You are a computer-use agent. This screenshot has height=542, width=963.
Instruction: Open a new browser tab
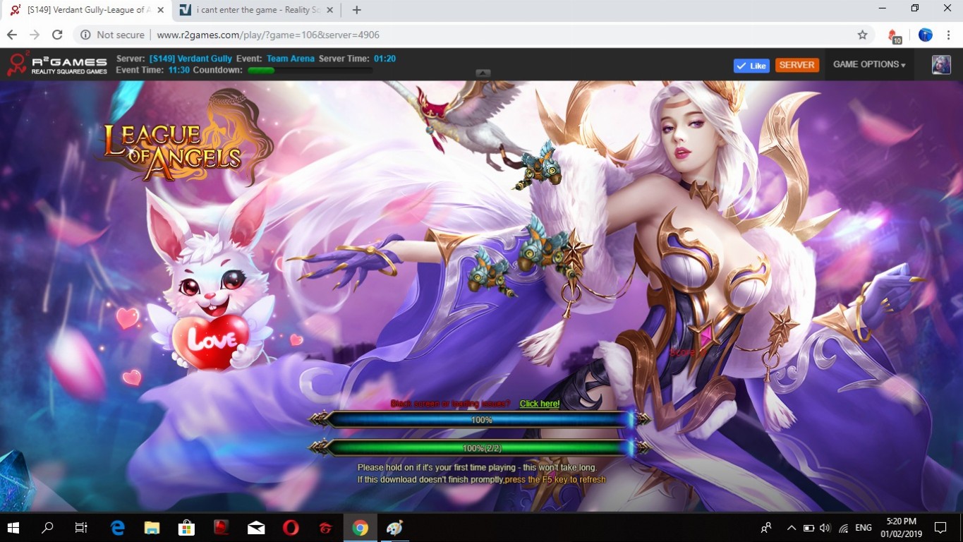point(356,10)
